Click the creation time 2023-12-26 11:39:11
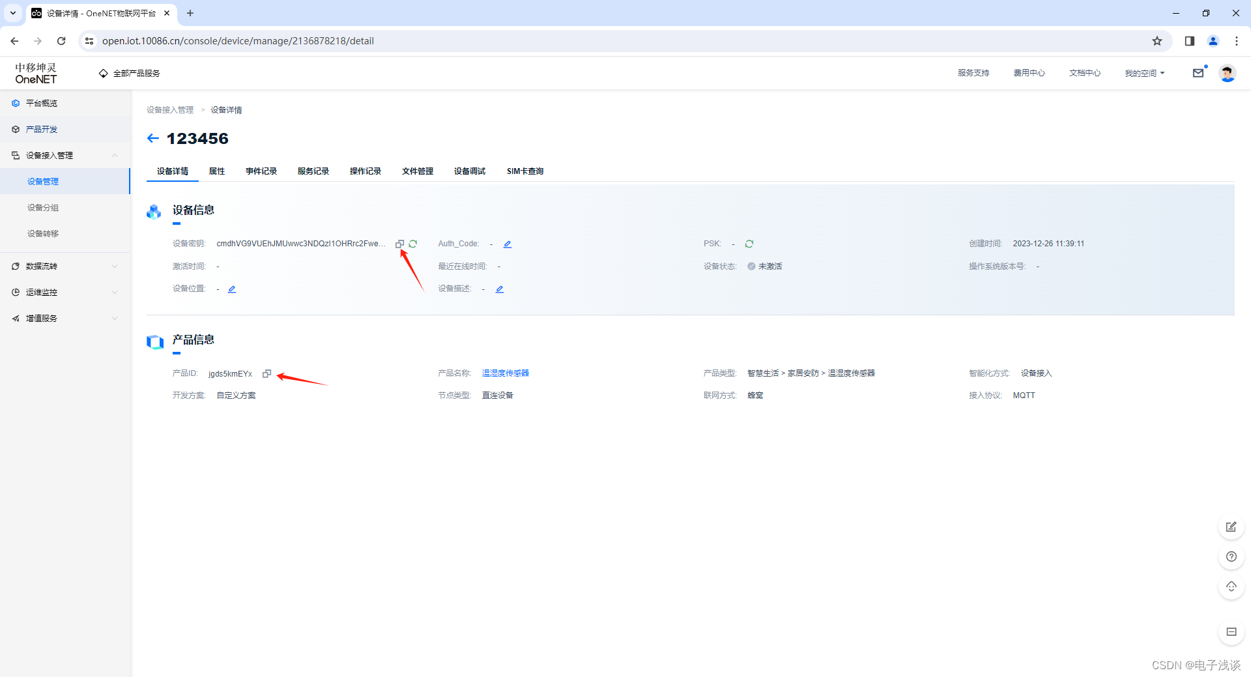 pyautogui.click(x=1048, y=244)
